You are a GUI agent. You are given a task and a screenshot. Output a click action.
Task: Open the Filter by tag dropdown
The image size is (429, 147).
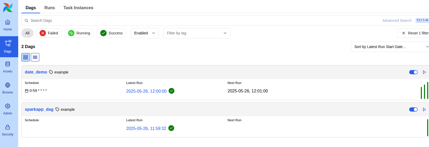click(x=197, y=33)
